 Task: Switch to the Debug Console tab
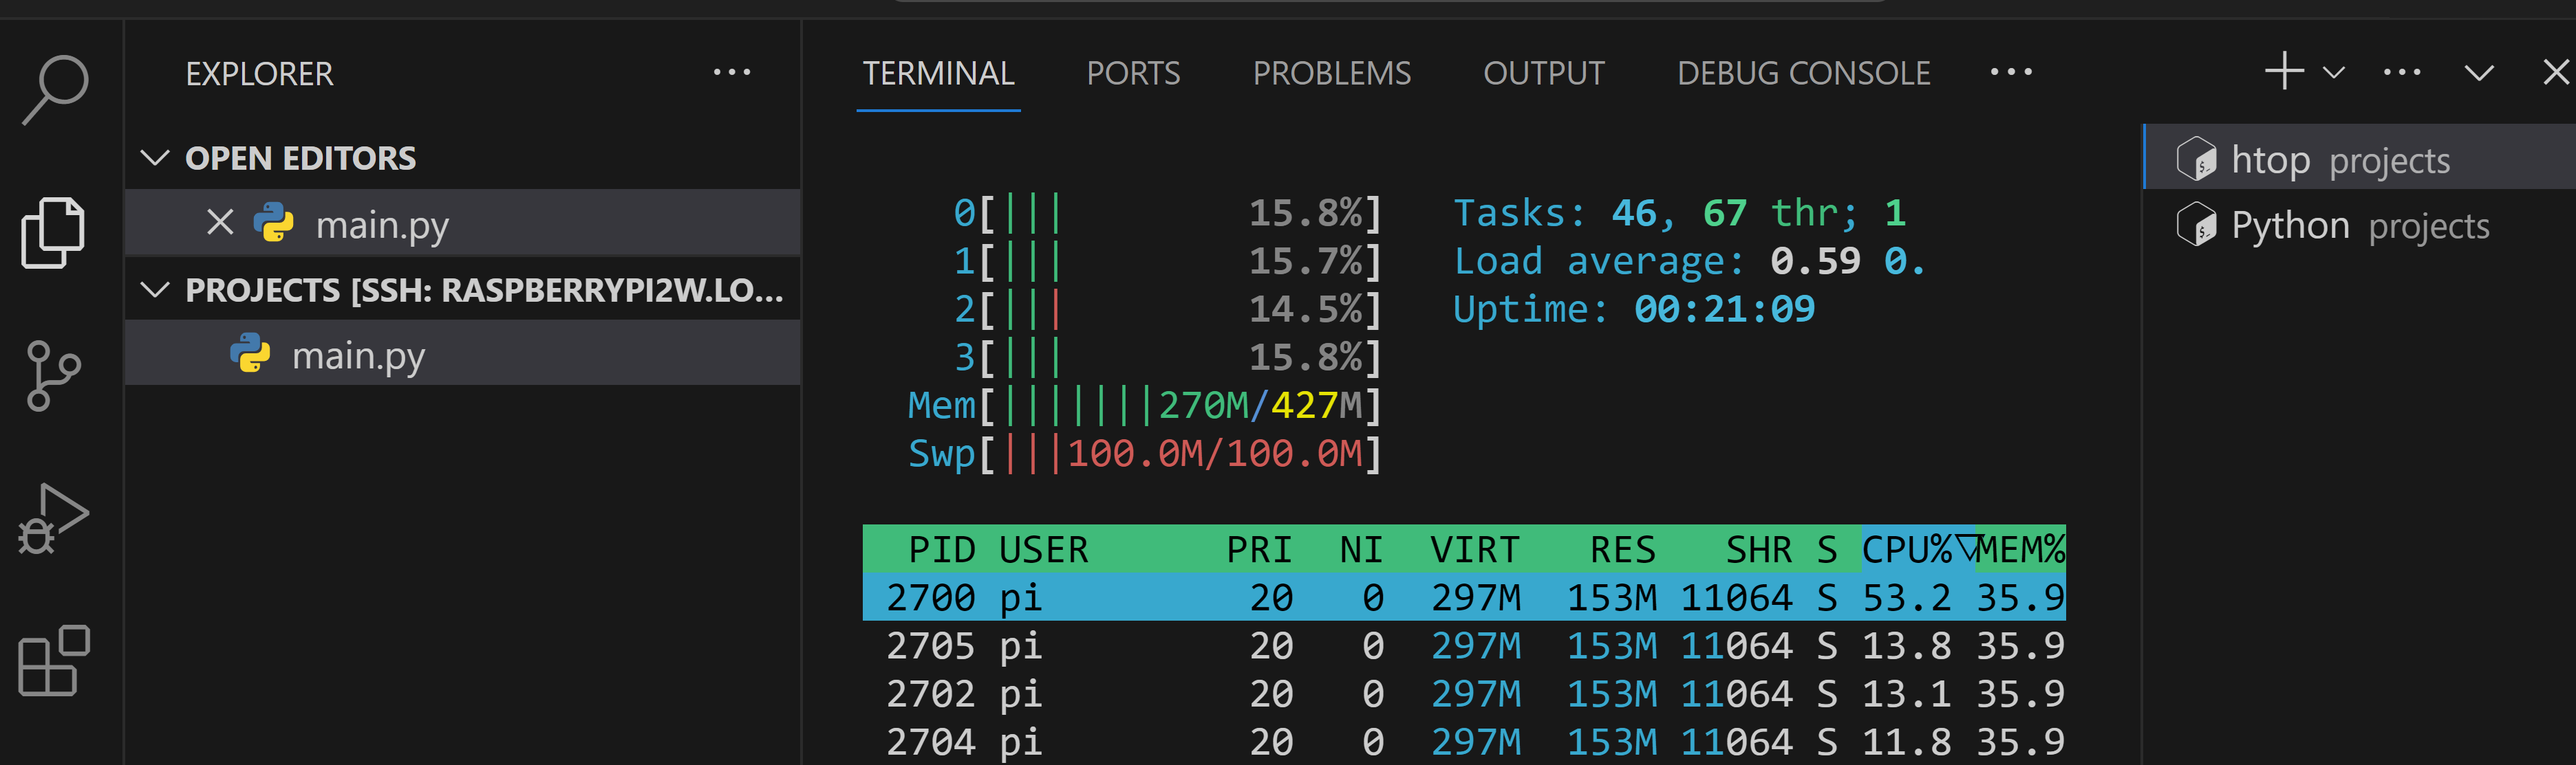(x=1803, y=73)
